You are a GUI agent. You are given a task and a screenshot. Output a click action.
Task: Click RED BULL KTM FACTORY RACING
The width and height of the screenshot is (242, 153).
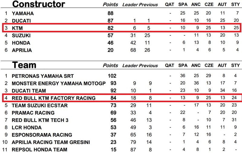[54, 98]
